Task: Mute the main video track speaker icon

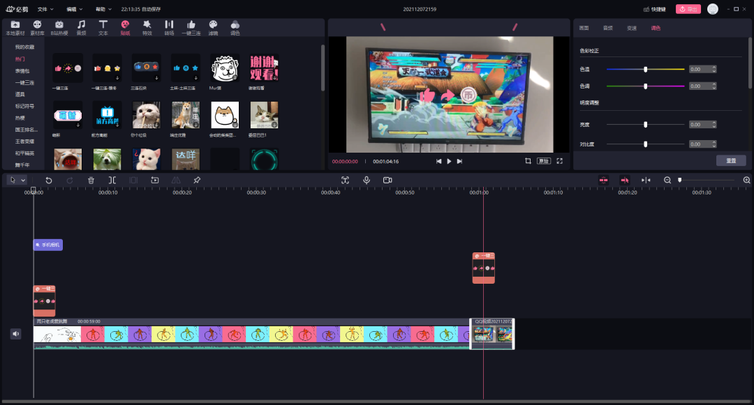Action: tap(16, 334)
